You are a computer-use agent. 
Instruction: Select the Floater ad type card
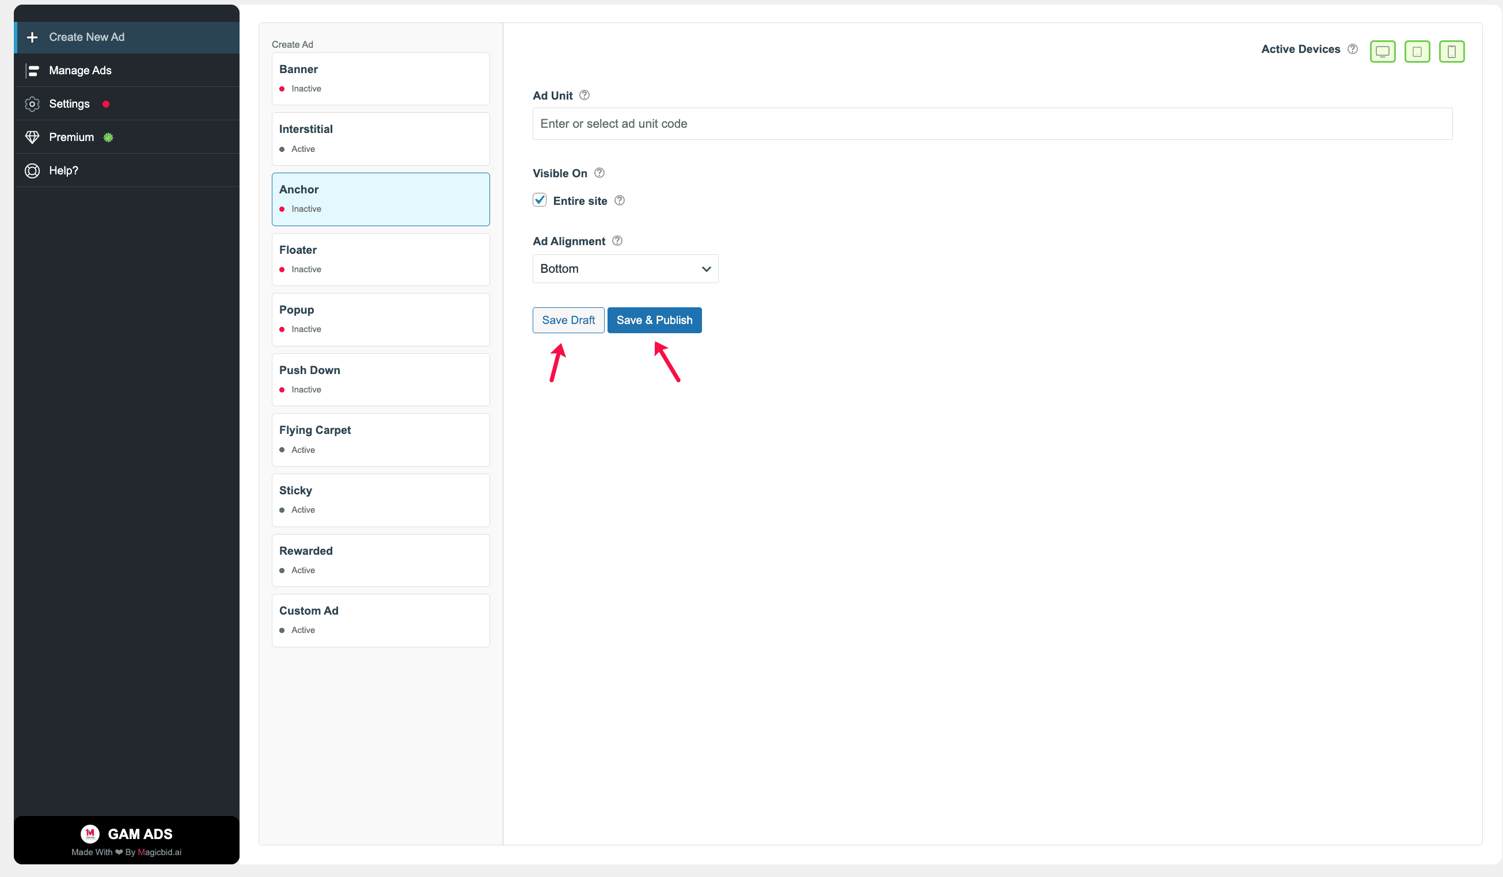pyautogui.click(x=381, y=260)
